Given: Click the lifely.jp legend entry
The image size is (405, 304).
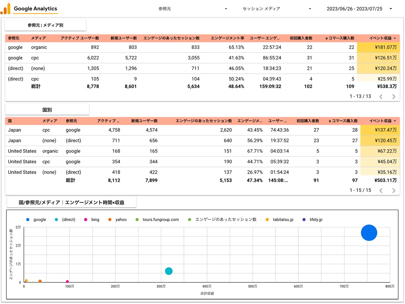Looking at the screenshot, I should coord(312,220).
